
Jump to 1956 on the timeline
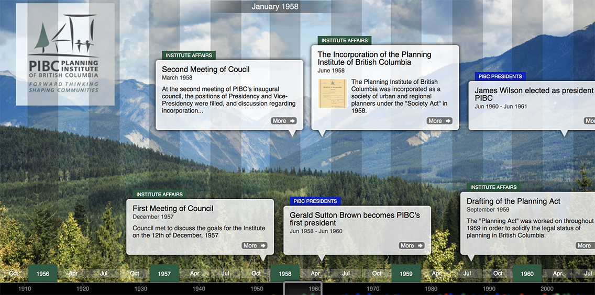pyautogui.click(x=43, y=274)
